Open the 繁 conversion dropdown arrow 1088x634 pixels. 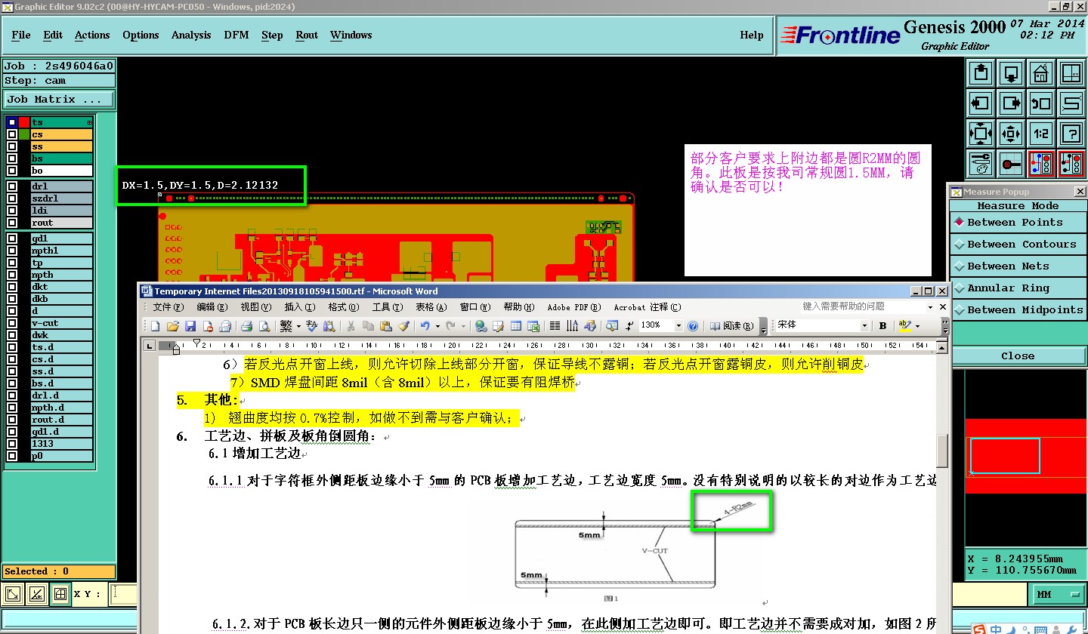tap(299, 326)
